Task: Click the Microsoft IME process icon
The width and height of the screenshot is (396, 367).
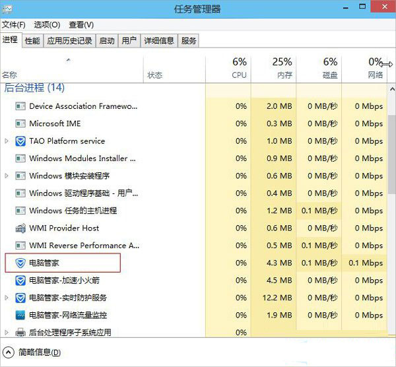Action: point(20,123)
